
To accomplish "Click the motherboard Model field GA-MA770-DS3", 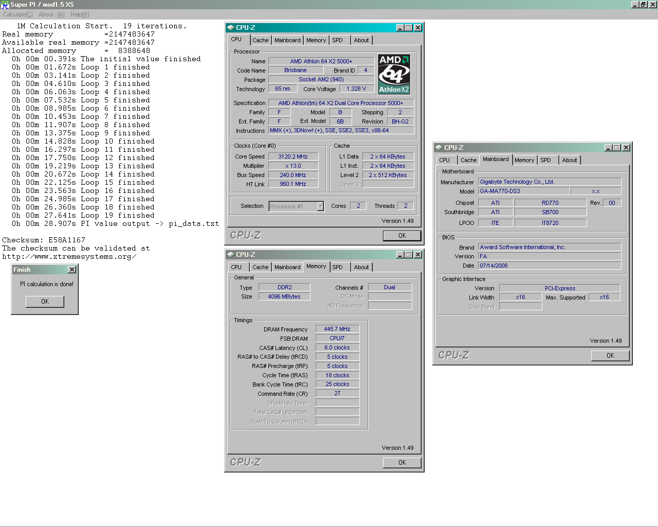I will tap(524, 191).
